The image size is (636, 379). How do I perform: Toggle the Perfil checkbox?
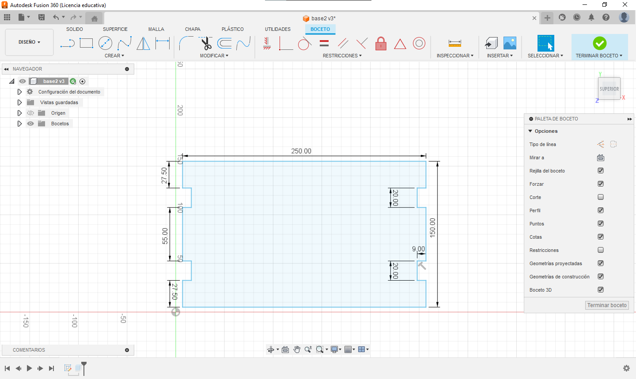point(601,210)
